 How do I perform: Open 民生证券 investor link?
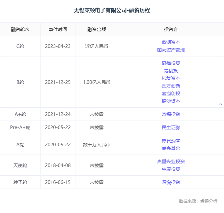coord(171,127)
